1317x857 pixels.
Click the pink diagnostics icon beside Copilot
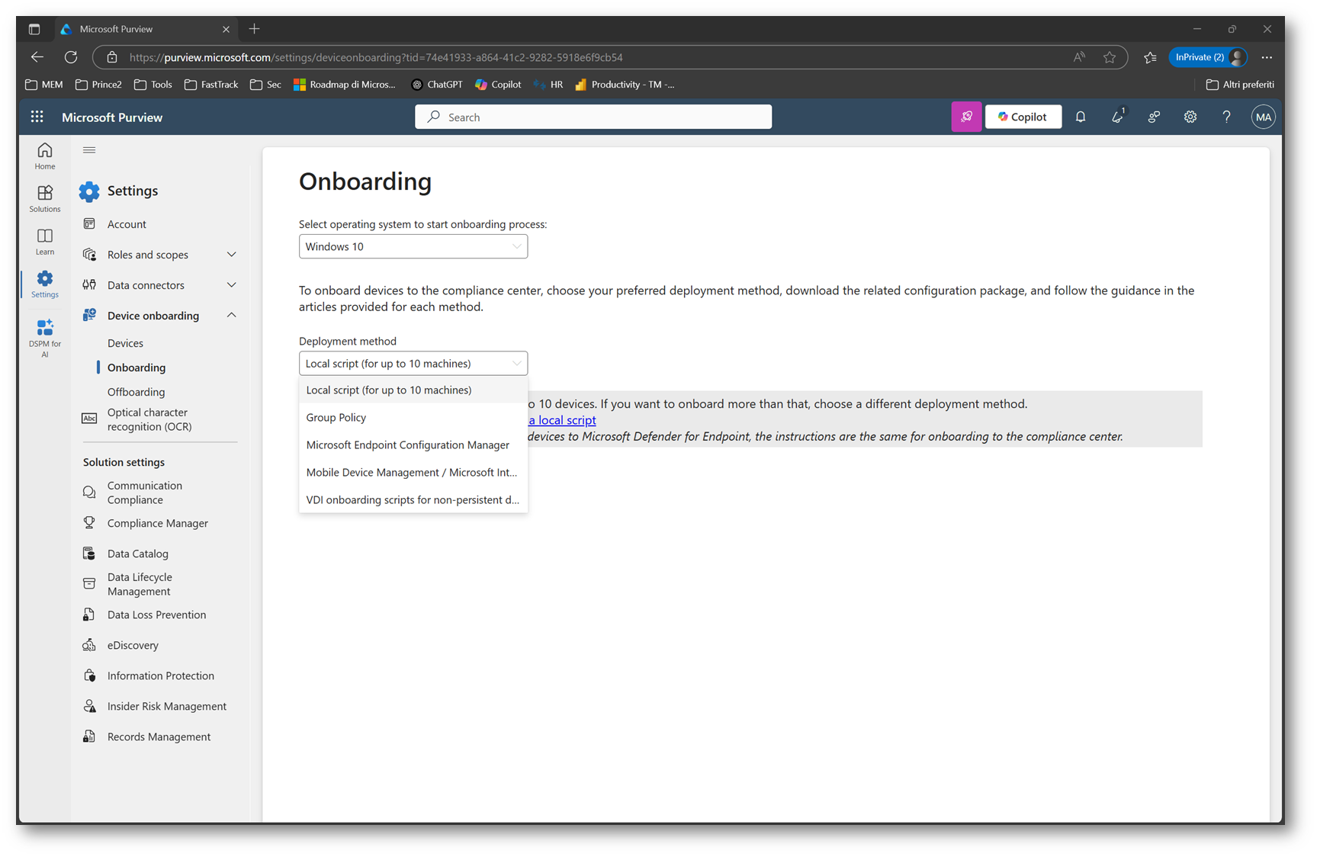pyautogui.click(x=966, y=117)
